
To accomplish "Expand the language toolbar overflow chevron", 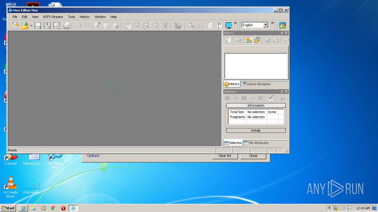I will [x=273, y=23].
